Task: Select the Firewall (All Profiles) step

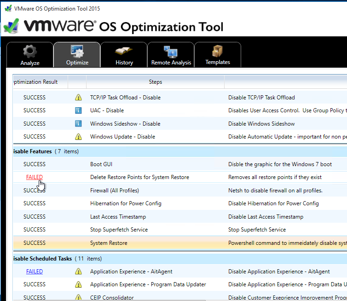Action: (x=115, y=191)
